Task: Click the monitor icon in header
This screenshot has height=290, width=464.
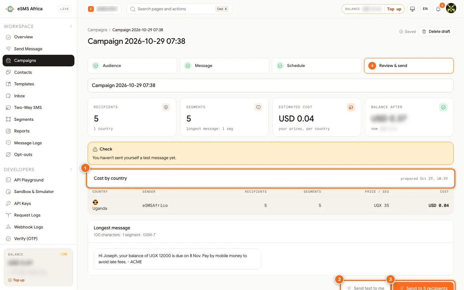Action: point(412,9)
